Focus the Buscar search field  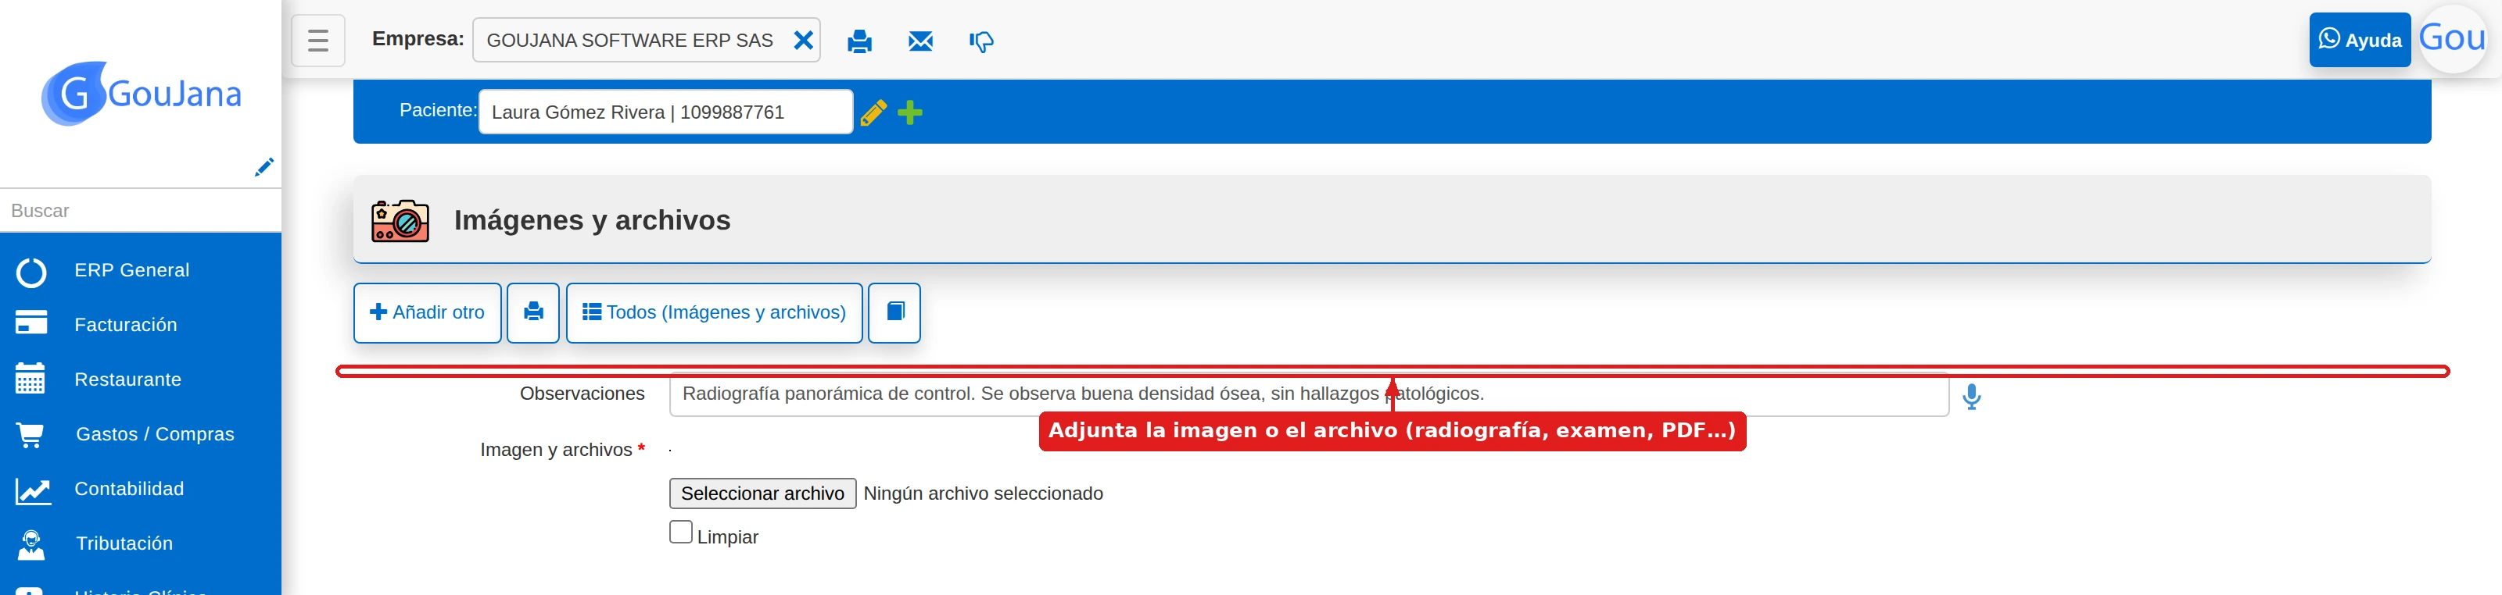tap(141, 211)
